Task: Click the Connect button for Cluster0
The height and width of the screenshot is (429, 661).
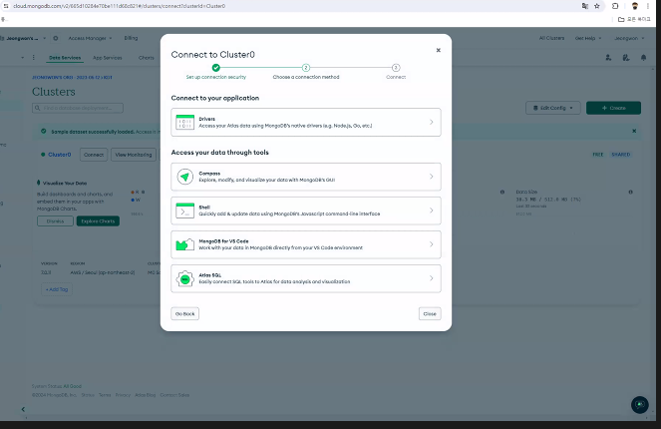Action: coord(94,155)
